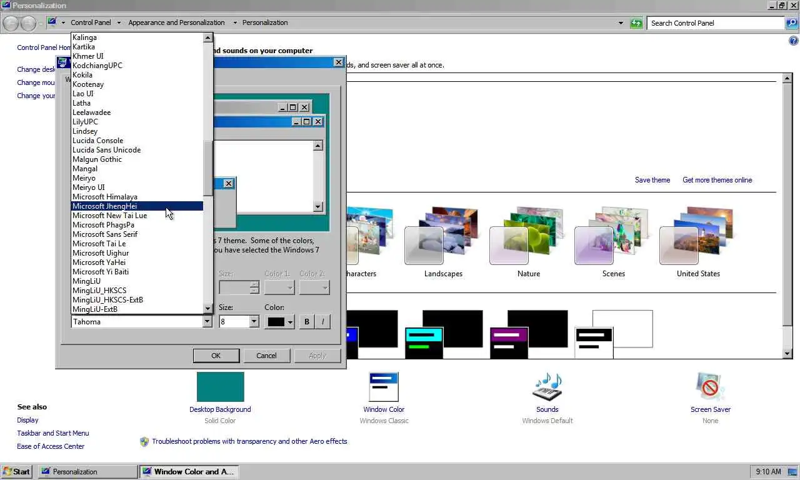
Task: Click the Search Control Panel field
Action: (716, 23)
